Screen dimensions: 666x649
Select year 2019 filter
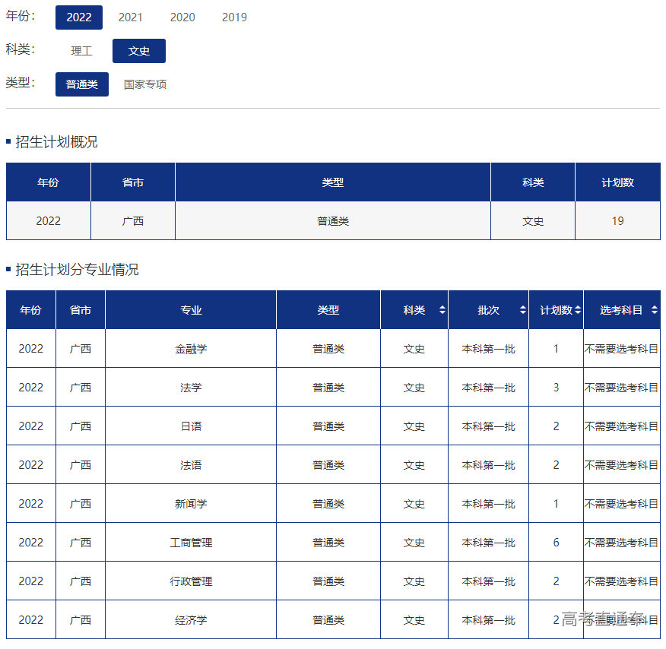234,17
